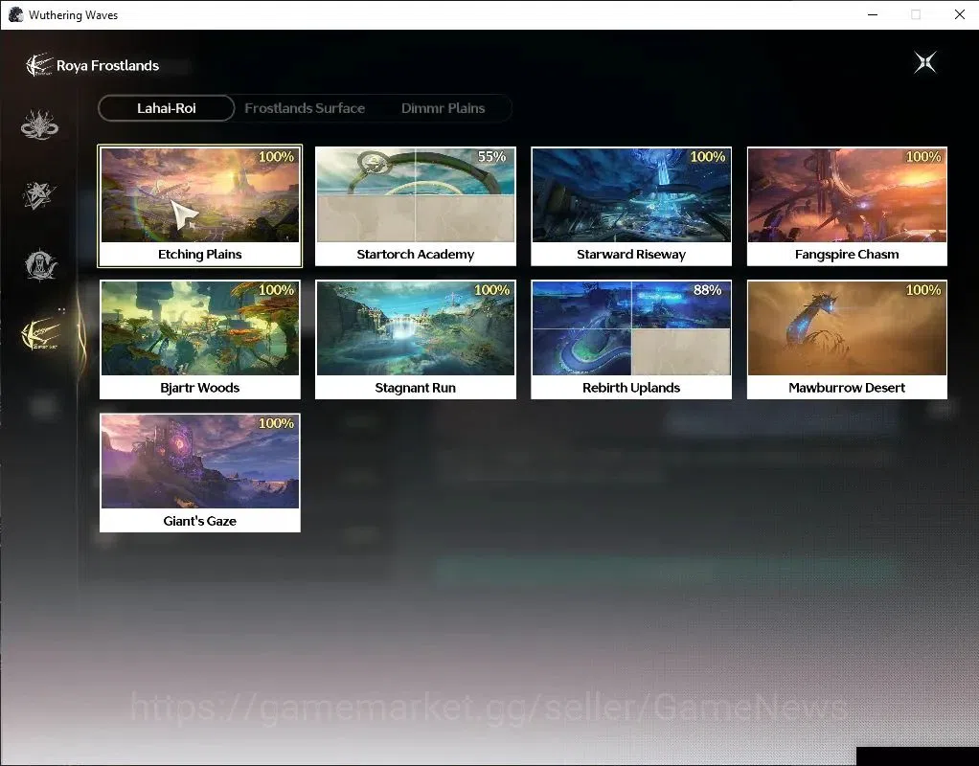979x766 pixels.
Task: Minimize the Wuthering Waves window
Action: coord(873,14)
